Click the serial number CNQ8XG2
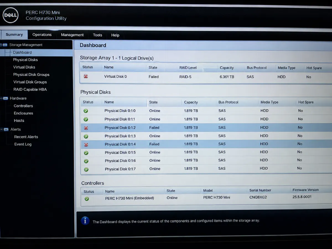332x249 pixels. (x=258, y=197)
